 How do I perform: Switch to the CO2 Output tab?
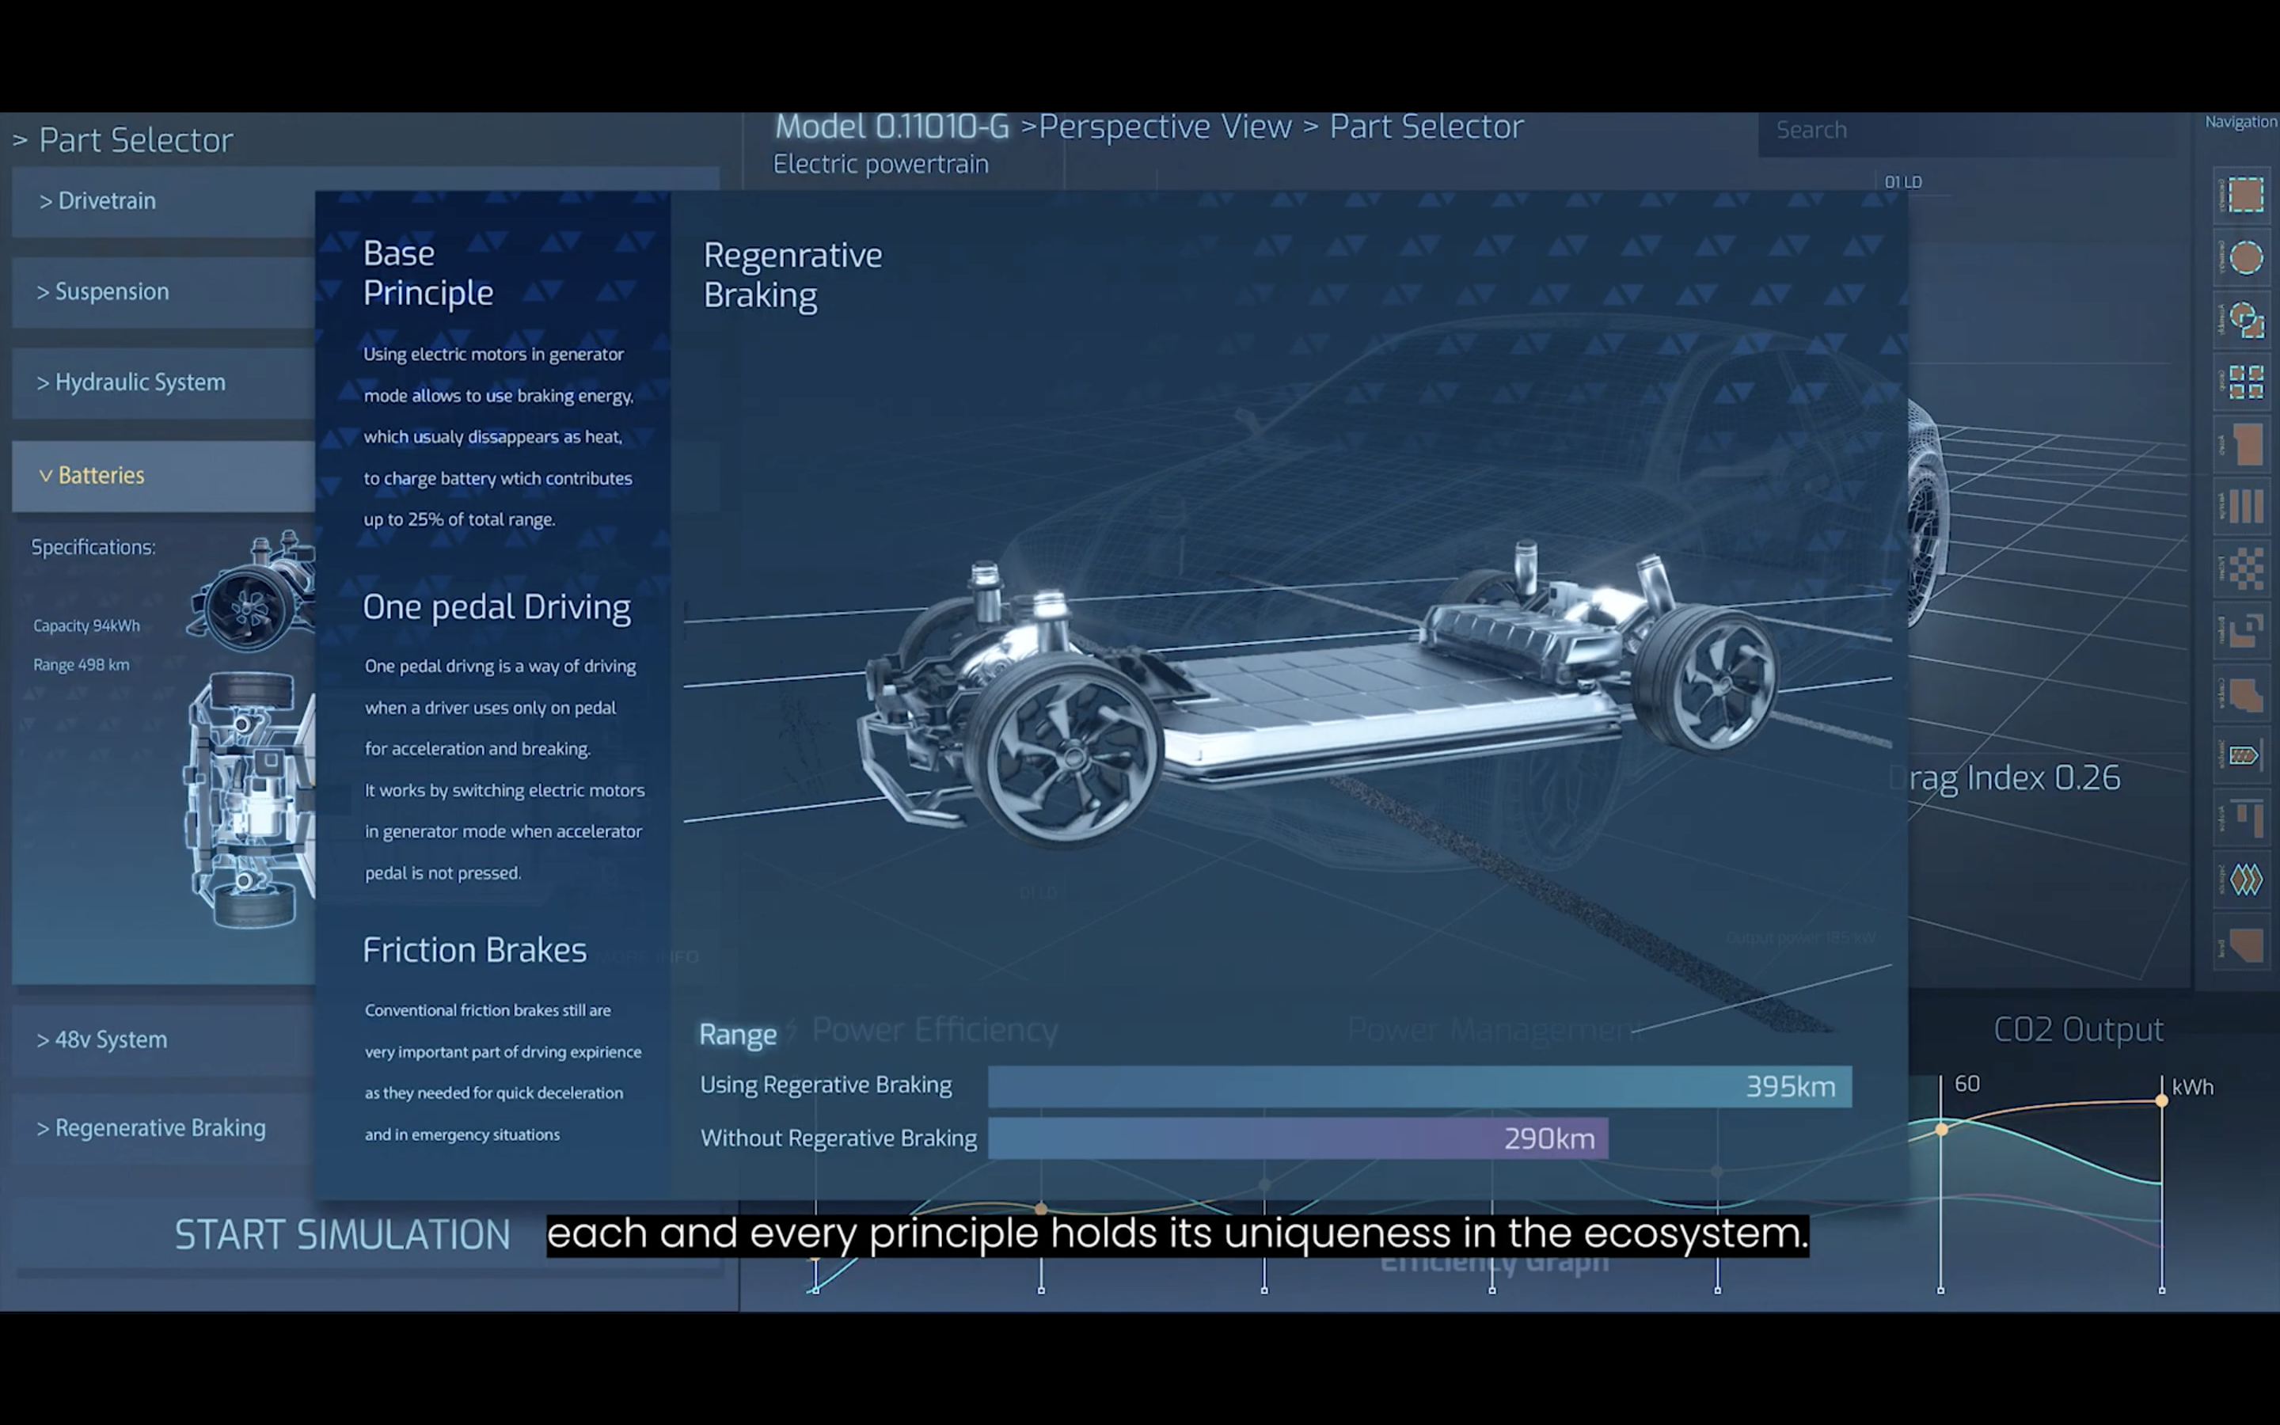point(2077,1030)
